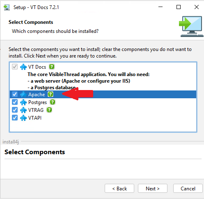Show help for the VTRAG component
Screen dimensions: 204x199
49,110
